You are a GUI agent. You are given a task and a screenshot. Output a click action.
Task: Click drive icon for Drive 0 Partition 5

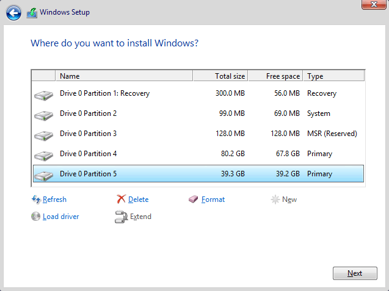[44, 176]
